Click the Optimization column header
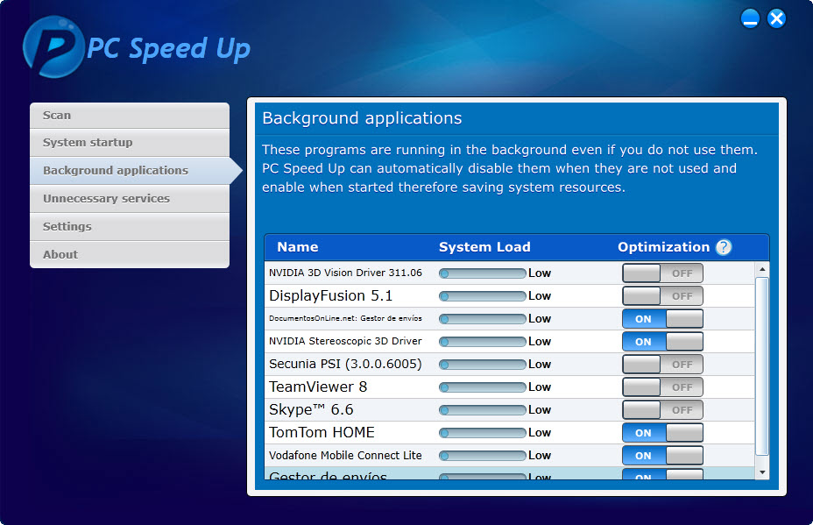 coord(664,247)
